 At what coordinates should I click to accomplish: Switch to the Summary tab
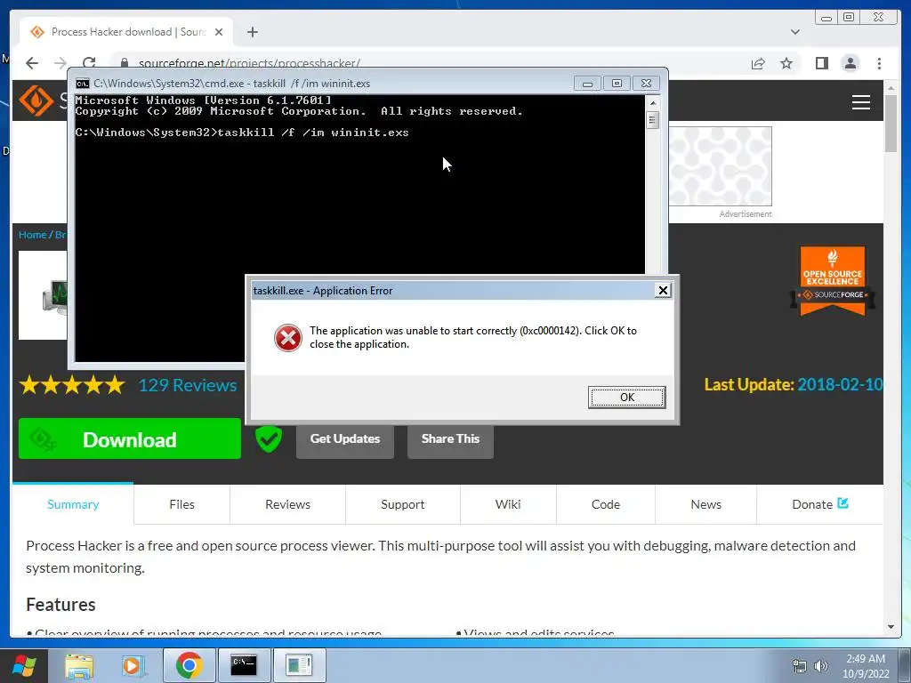tap(73, 504)
